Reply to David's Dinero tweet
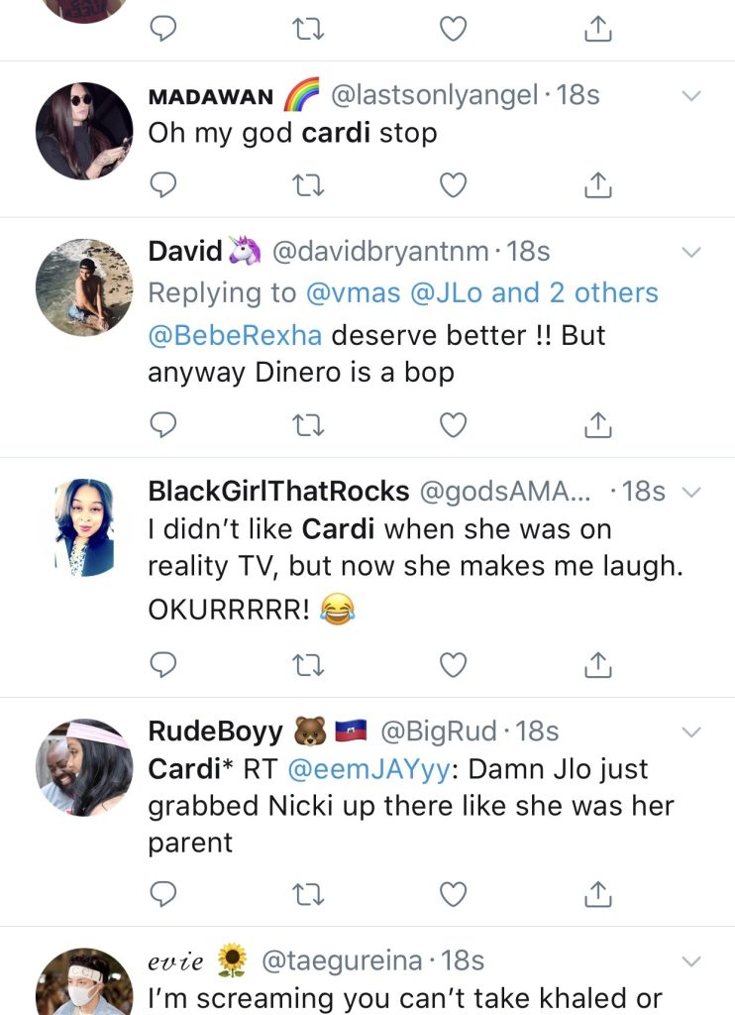The image size is (735, 1015). (x=163, y=425)
